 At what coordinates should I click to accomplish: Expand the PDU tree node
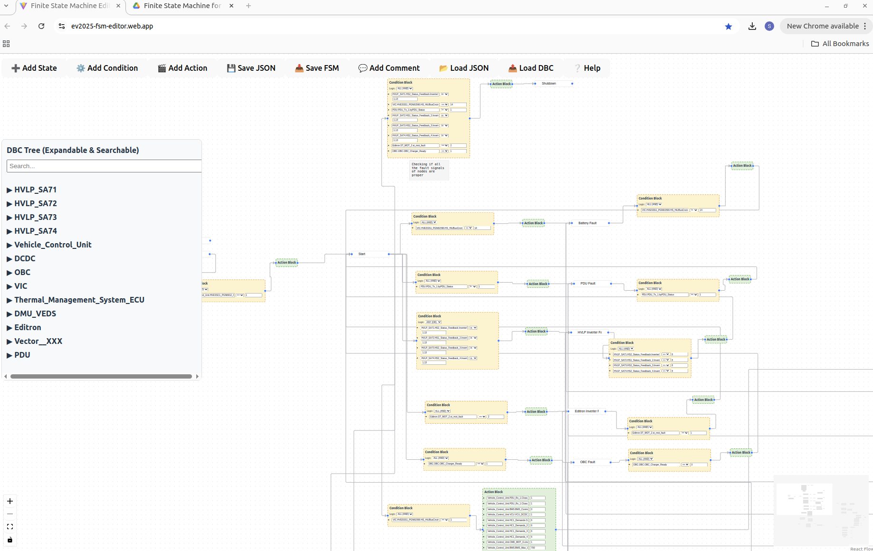click(19, 355)
